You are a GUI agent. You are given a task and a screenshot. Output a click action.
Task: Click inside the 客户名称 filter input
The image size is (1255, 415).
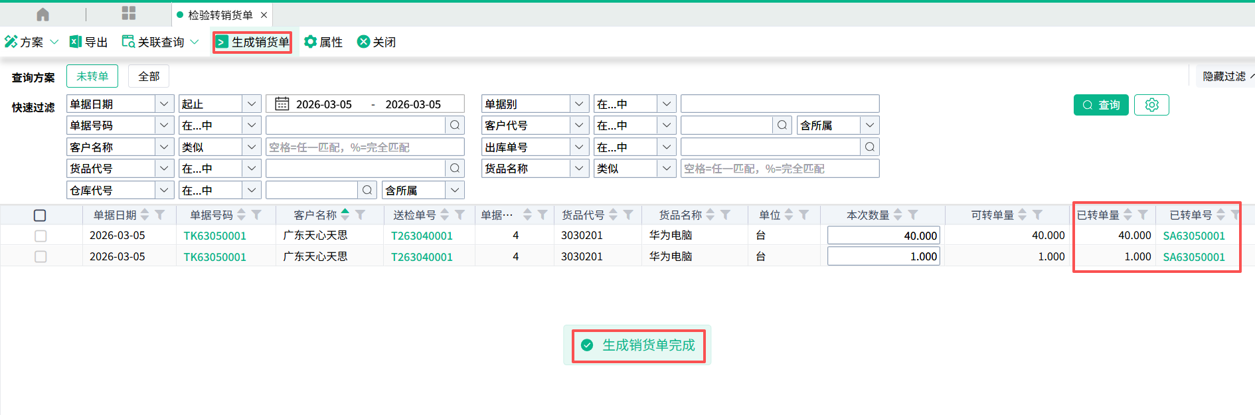point(365,147)
